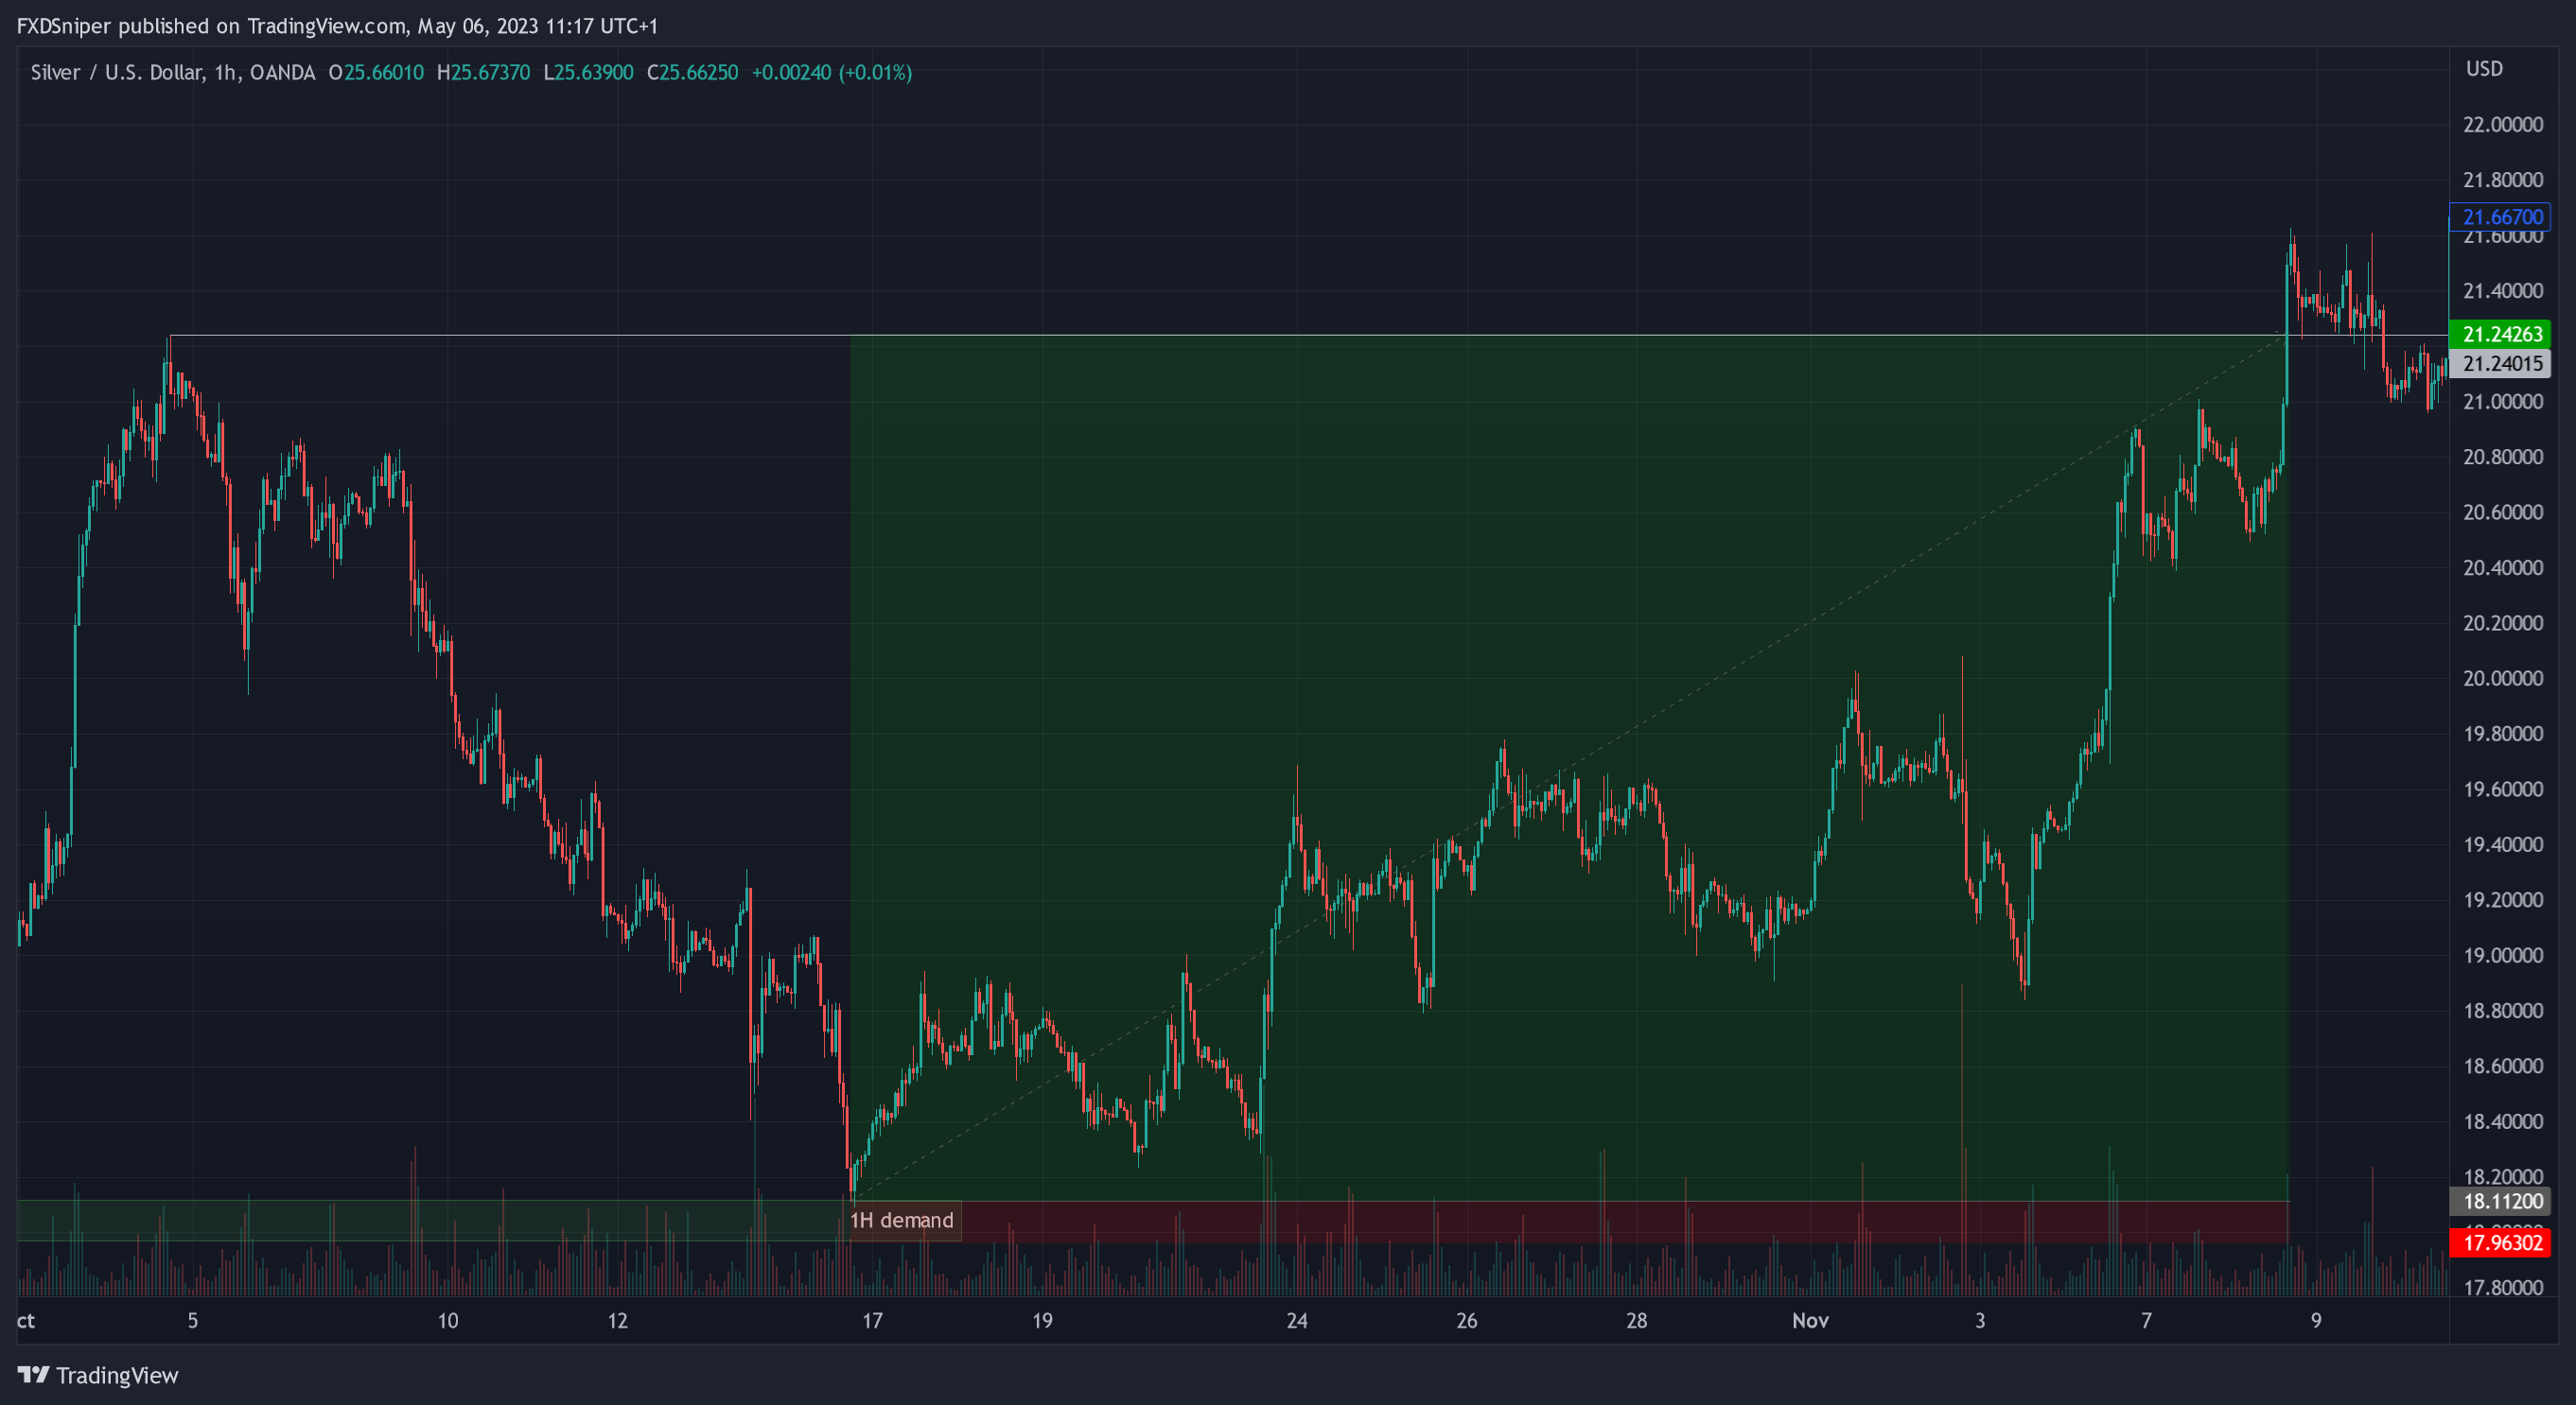
Task: Click the green demand rectangle left of label
Action: [x=400, y=1220]
